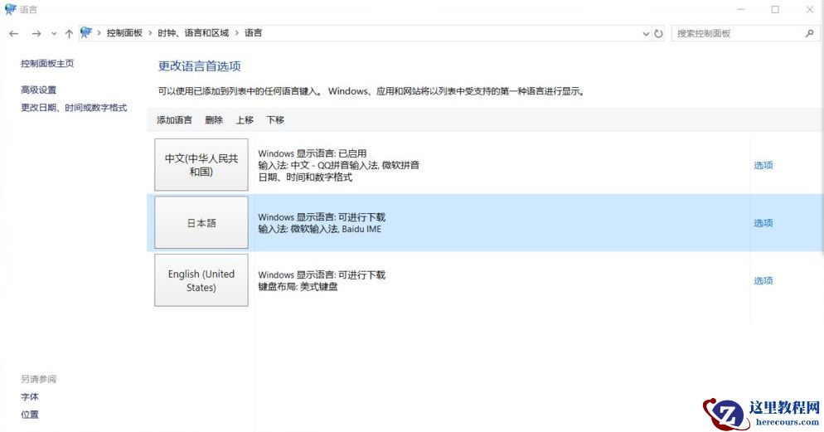The image size is (824, 432).
Task: Click 下移 to move language down
Action: click(275, 120)
